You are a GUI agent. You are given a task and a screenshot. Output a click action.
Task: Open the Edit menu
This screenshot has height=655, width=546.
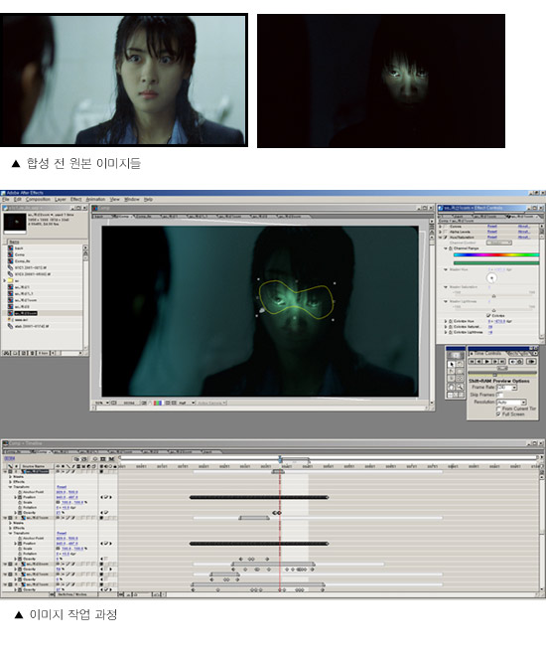pyautogui.click(x=17, y=199)
